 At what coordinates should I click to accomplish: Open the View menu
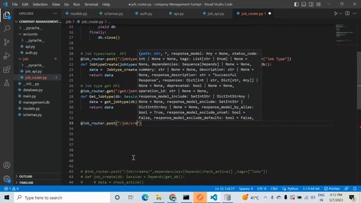pos(56,5)
